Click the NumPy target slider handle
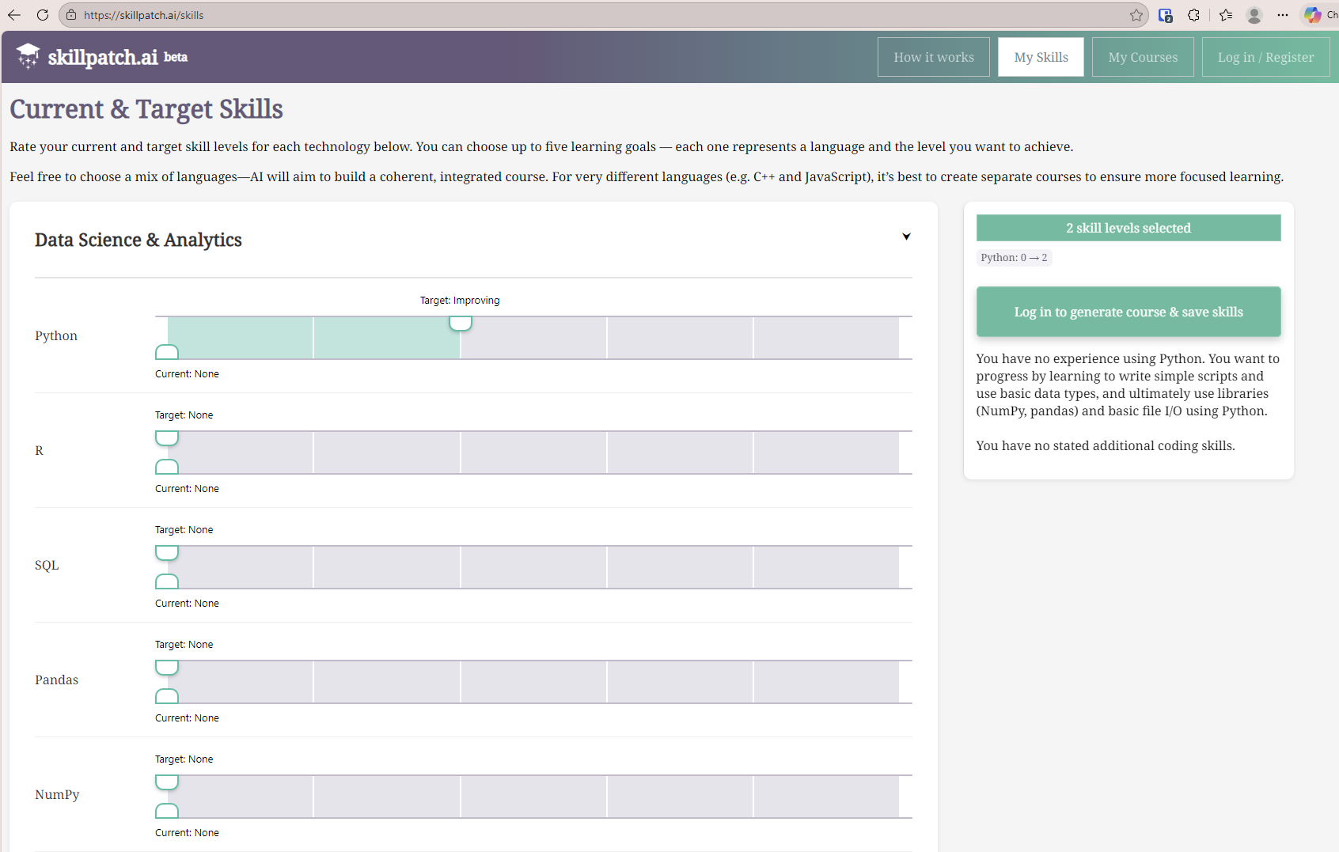This screenshot has height=852, width=1339. coord(167,782)
